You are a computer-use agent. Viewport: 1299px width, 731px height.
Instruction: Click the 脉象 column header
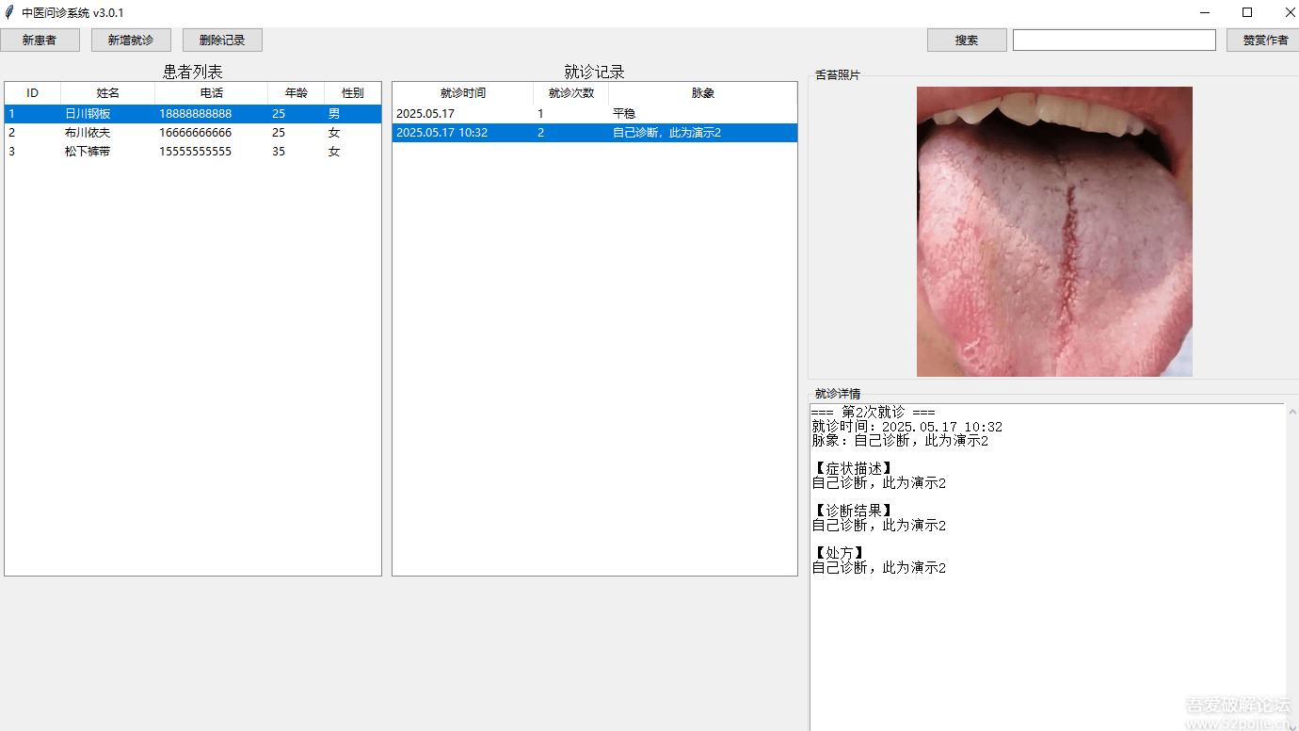click(x=702, y=92)
